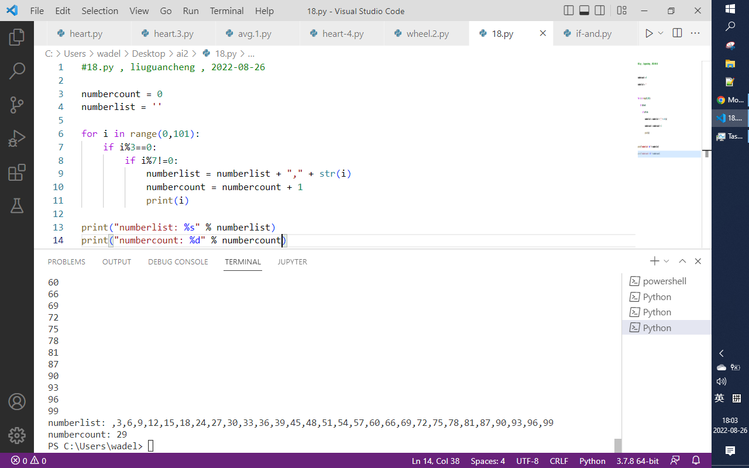Image resolution: width=749 pixels, height=468 pixels.
Task: Click the Accounts icon in activity bar
Action: (17, 402)
